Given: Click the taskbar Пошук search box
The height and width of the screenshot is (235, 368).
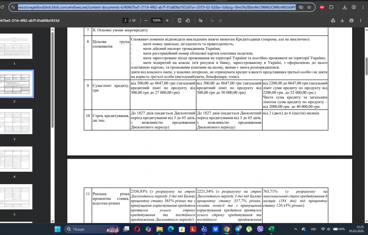Looking at the screenshot, I should [92, 229].
